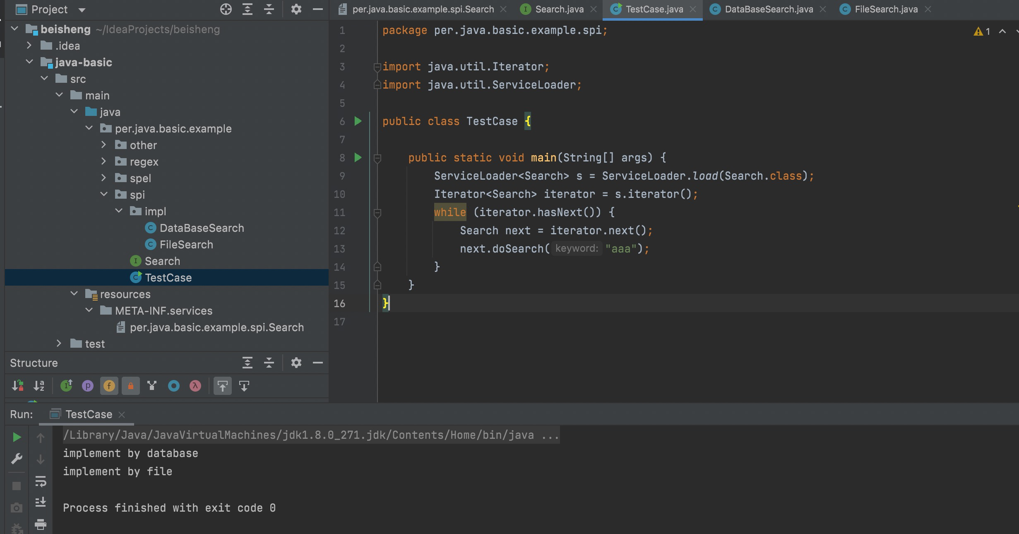Toggle Show Properties in Structure
This screenshot has height=534, width=1019.
pos(88,386)
